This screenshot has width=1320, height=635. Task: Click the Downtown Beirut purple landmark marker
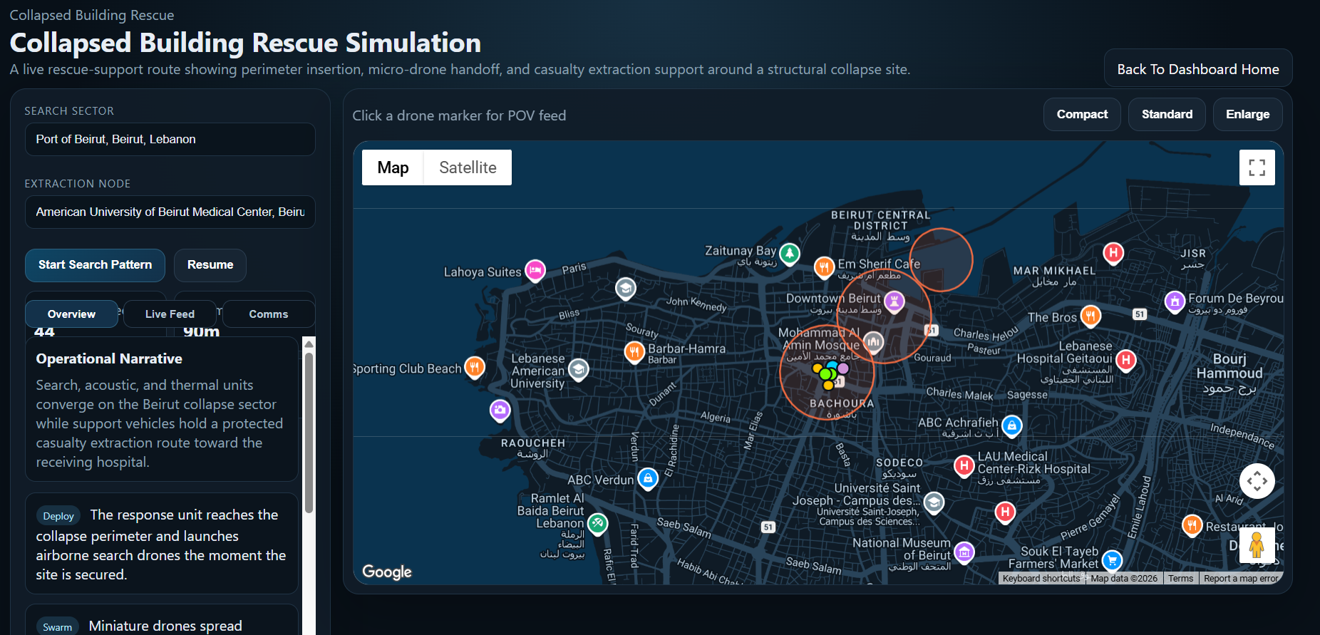click(x=894, y=301)
